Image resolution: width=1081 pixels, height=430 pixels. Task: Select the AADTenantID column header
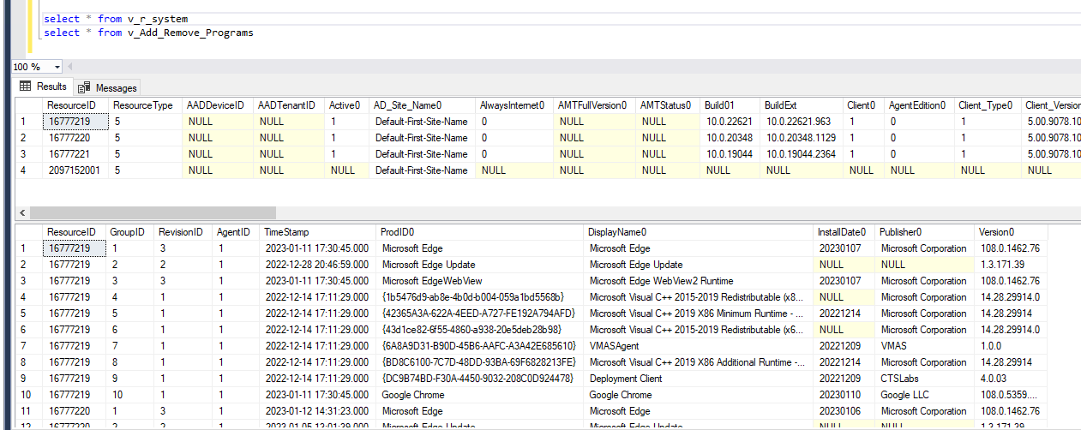click(x=290, y=105)
